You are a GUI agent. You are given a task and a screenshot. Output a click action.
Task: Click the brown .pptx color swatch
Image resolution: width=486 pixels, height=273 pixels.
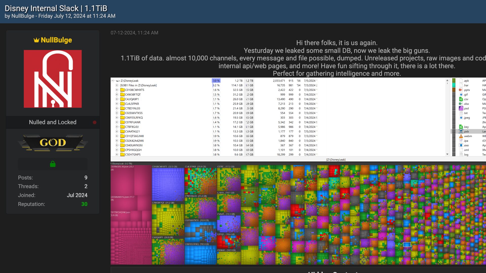point(454,90)
